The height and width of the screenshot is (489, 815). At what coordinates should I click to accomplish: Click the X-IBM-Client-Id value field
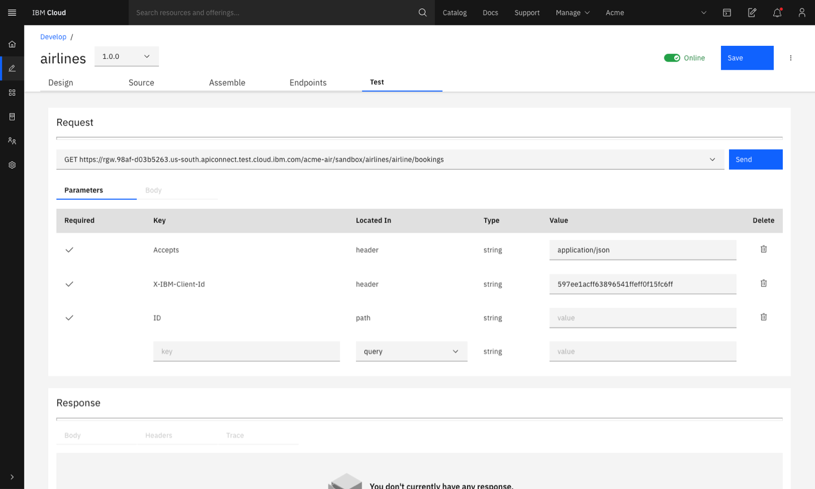643,284
